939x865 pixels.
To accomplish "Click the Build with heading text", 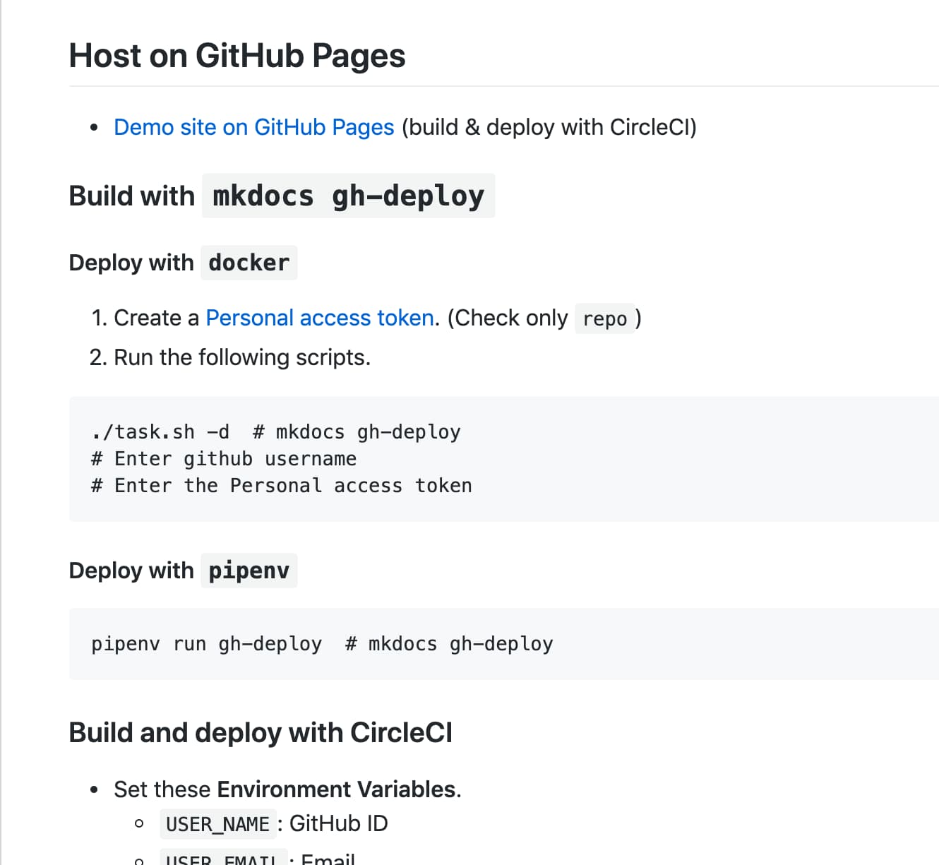I will [131, 196].
